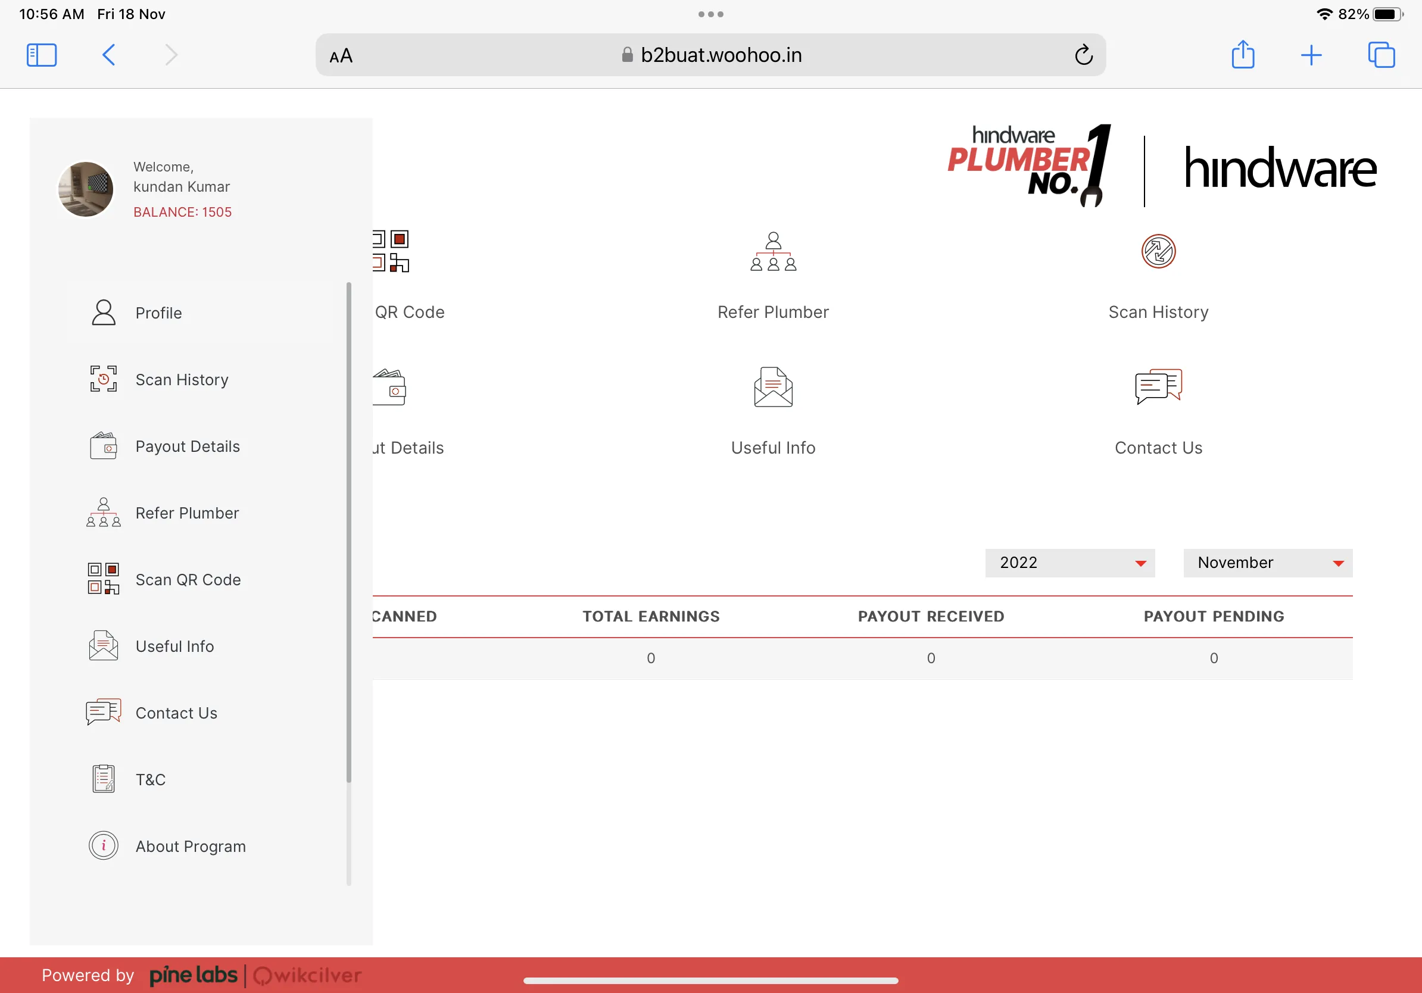Click the PAYOUT RECEIVED column header
The width and height of the screenshot is (1422, 993).
(931, 617)
